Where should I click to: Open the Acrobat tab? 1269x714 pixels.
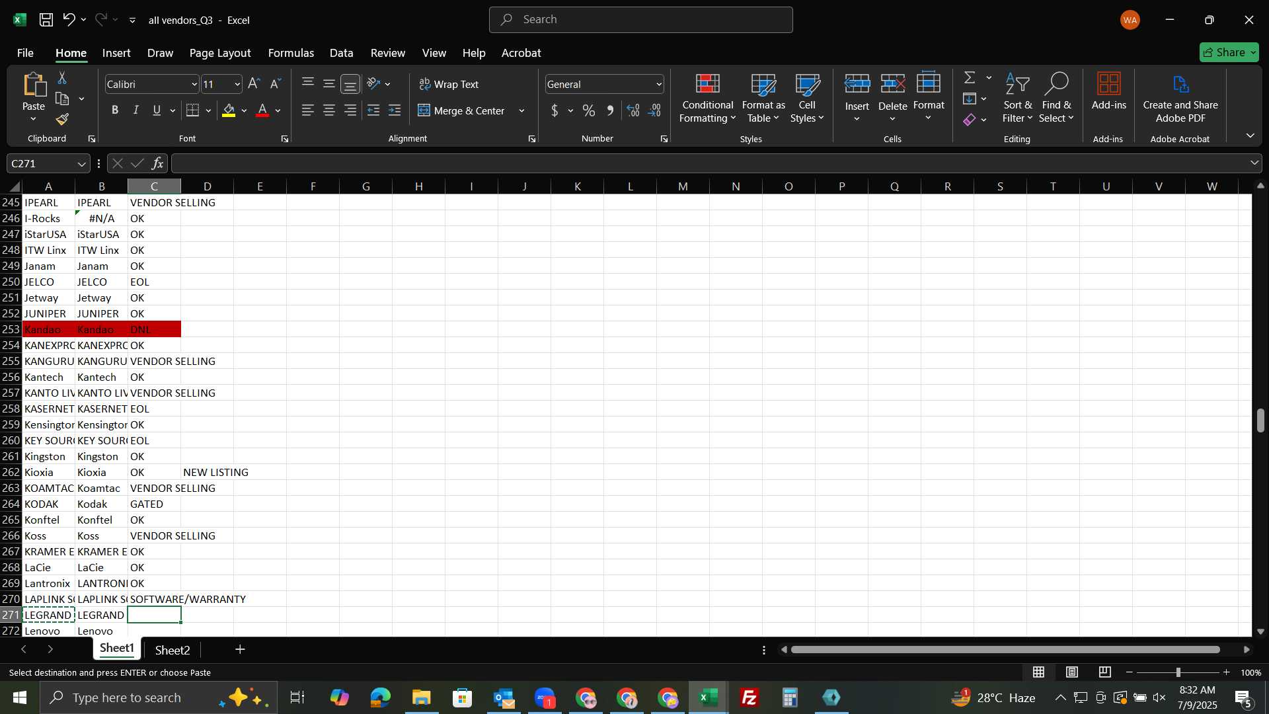tap(521, 53)
